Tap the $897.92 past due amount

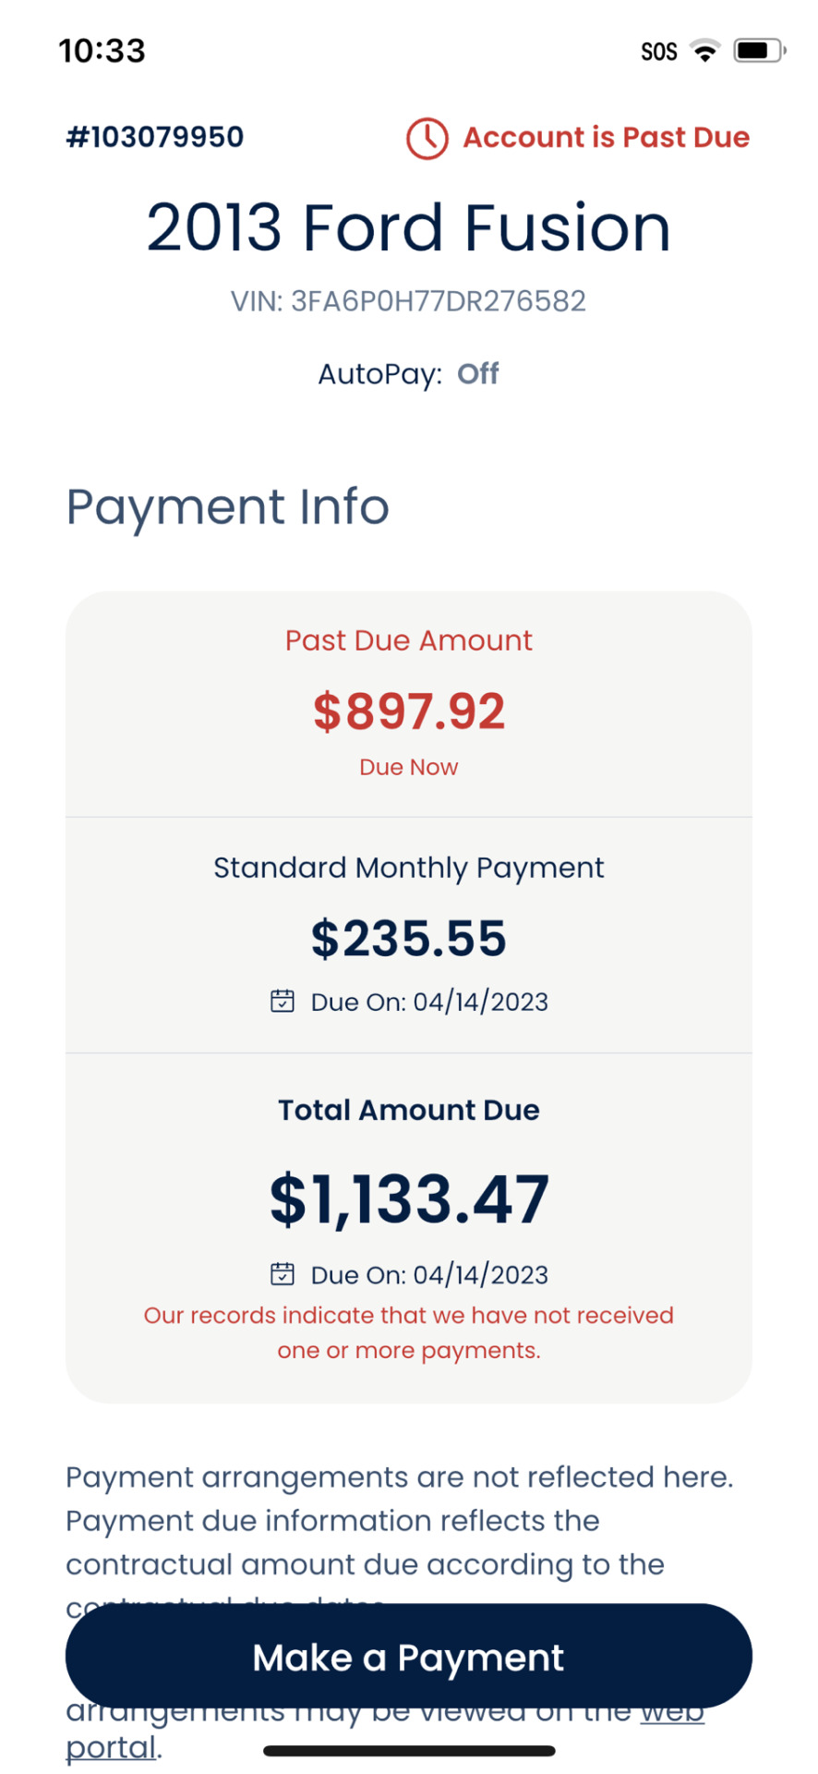(x=409, y=711)
